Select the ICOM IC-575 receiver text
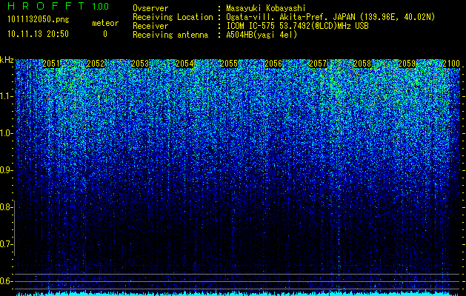The height and width of the screenshot is (296, 466). pos(297,26)
